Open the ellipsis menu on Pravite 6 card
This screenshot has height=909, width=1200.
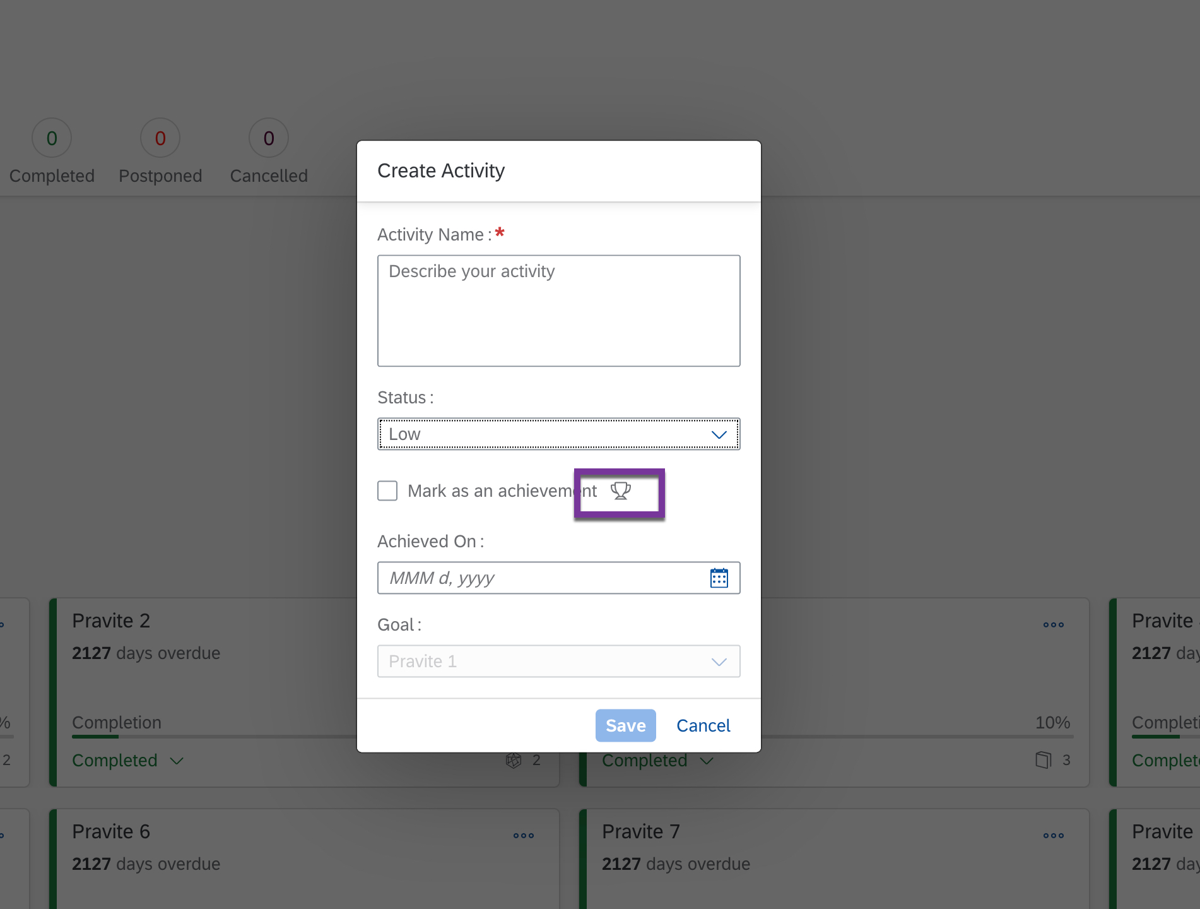click(x=523, y=835)
